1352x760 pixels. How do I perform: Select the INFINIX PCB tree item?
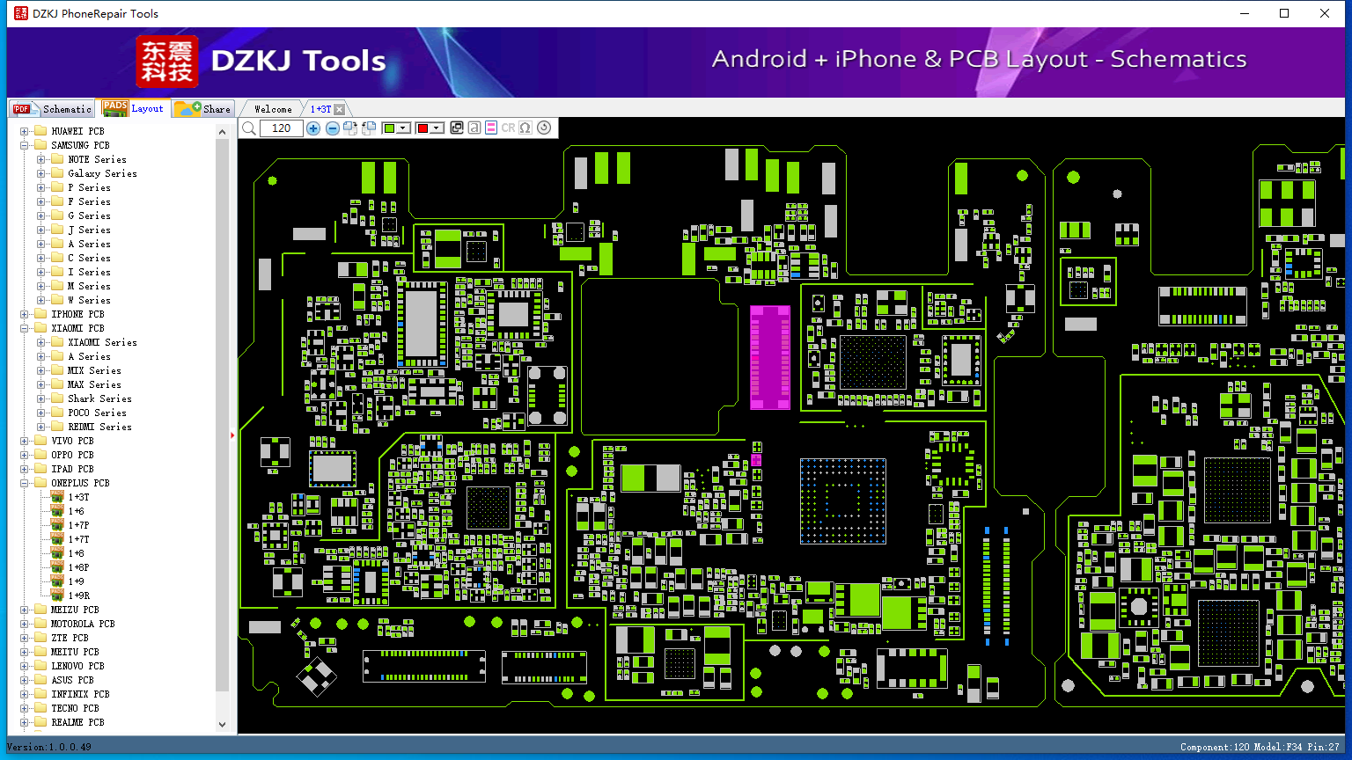click(80, 694)
